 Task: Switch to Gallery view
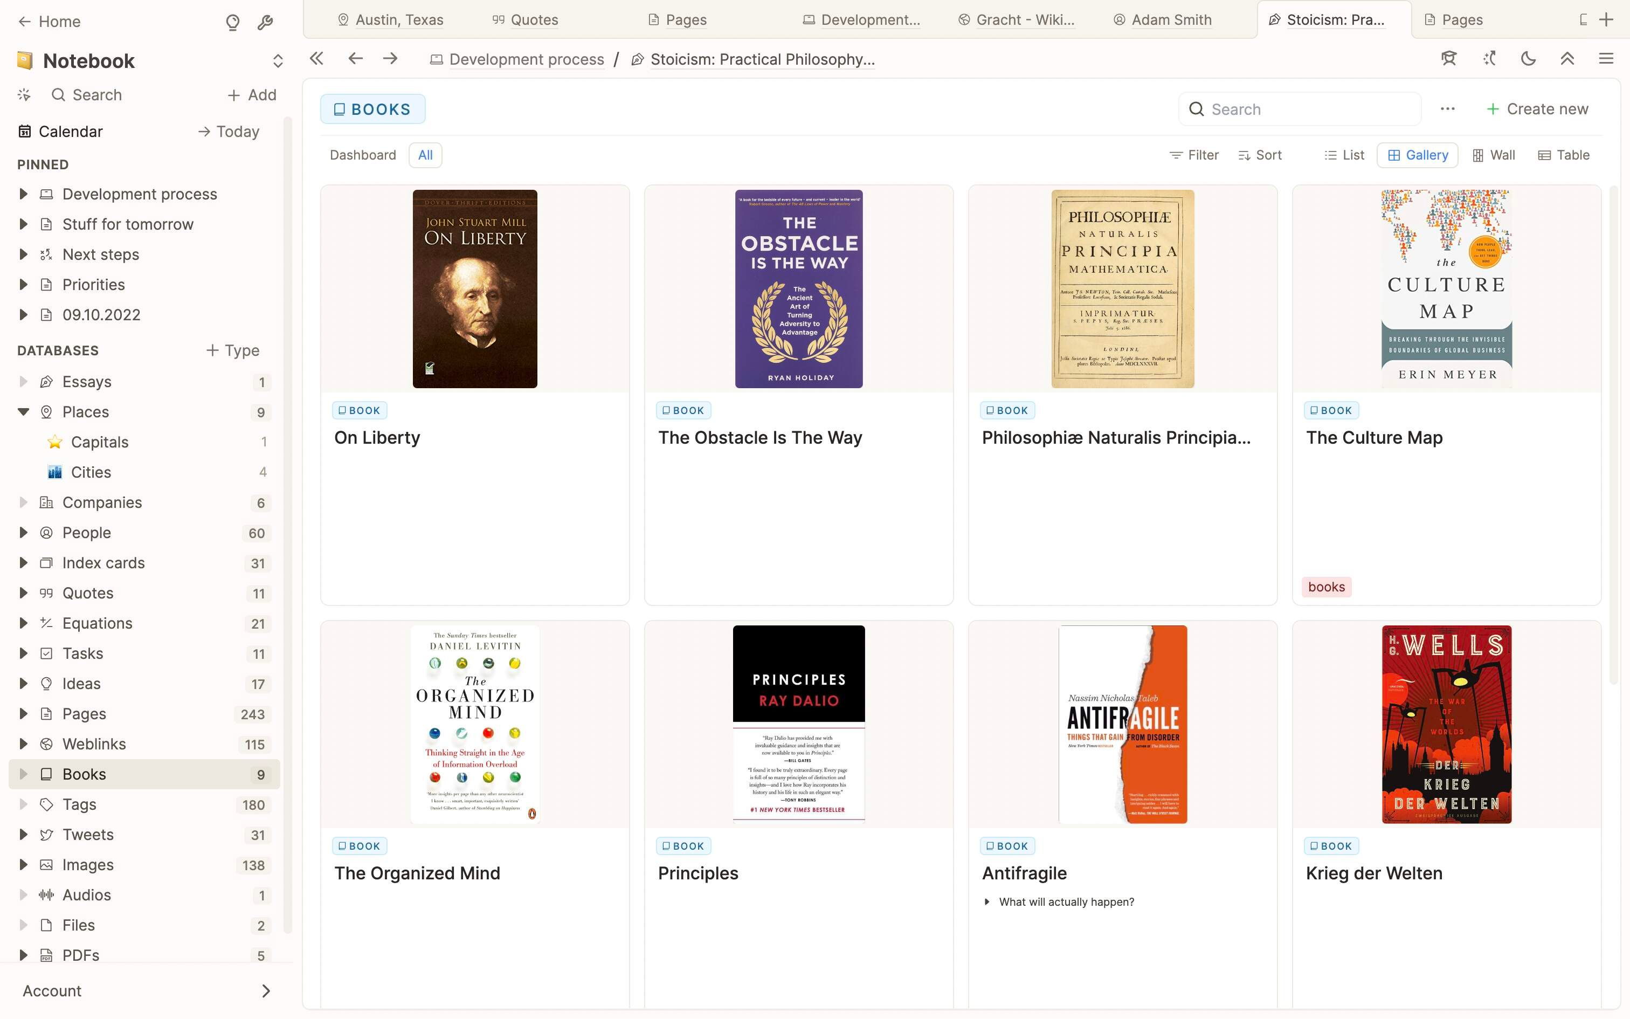click(1417, 156)
